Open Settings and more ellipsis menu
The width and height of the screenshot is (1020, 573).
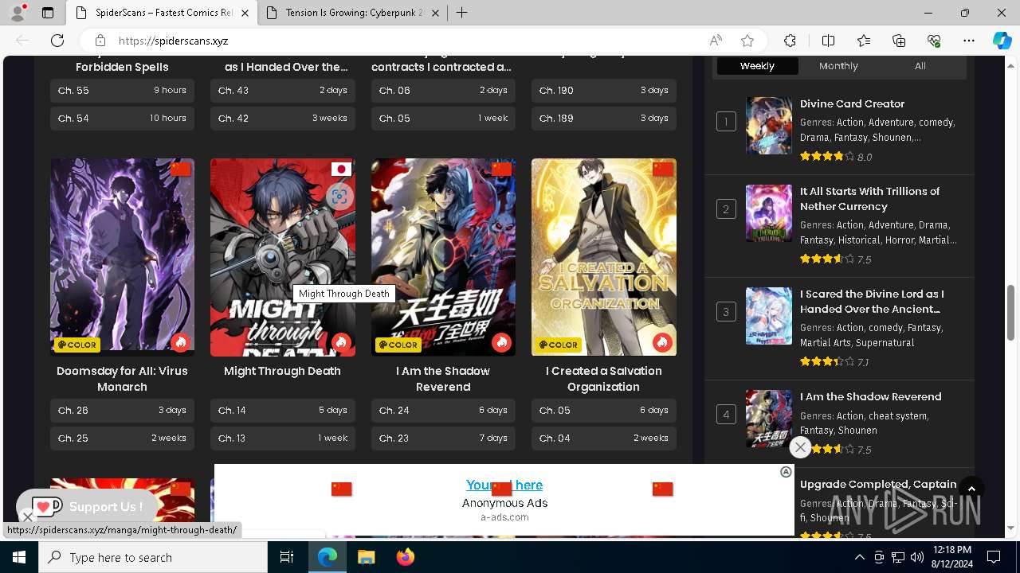(969, 41)
